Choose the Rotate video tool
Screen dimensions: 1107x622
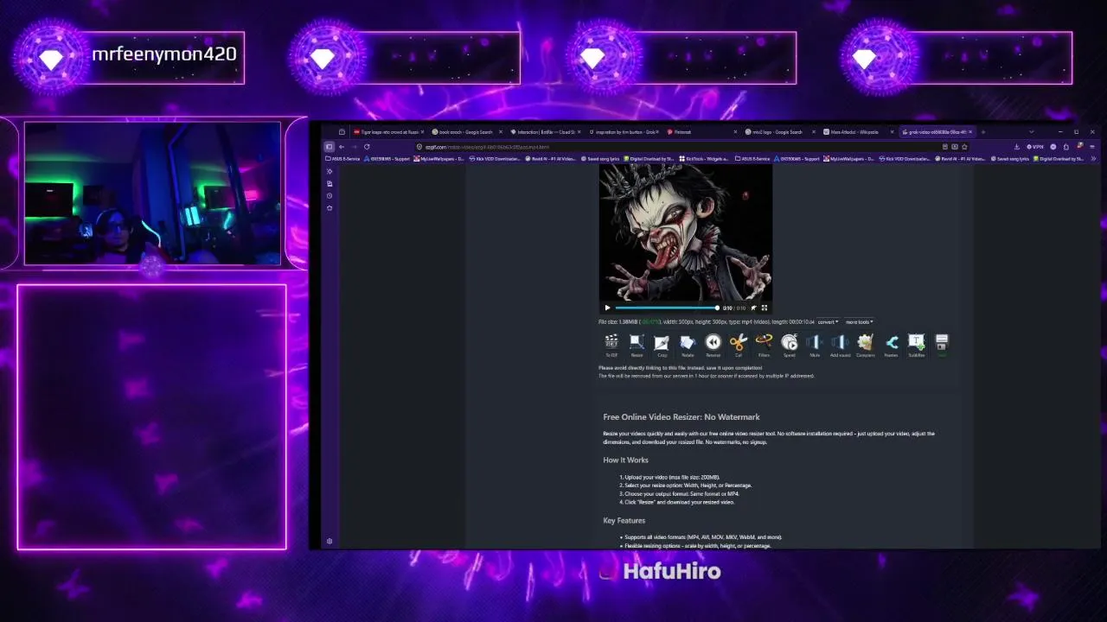[688, 346]
